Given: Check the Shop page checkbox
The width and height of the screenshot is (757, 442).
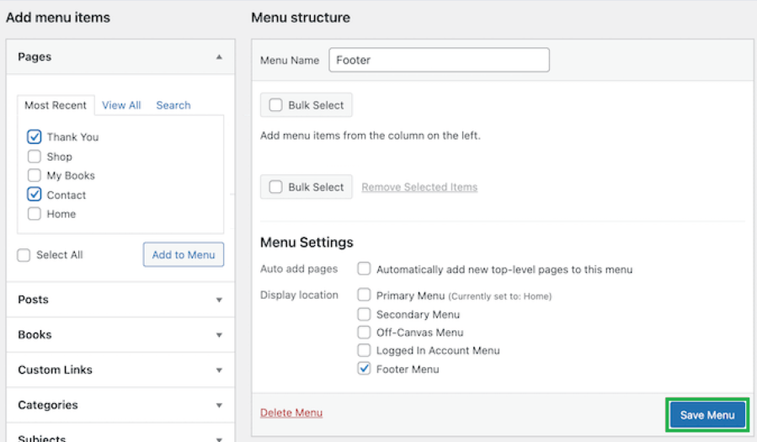Looking at the screenshot, I should [35, 157].
